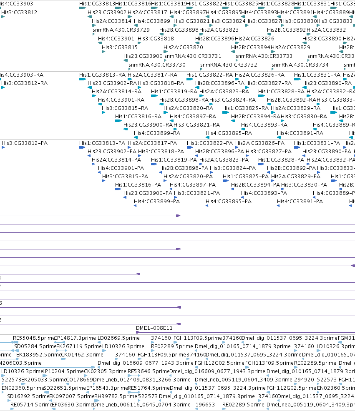Click EST label SD16292.5prime

(x=28, y=396)
